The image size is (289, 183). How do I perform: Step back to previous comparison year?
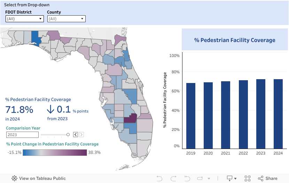pos(75,135)
